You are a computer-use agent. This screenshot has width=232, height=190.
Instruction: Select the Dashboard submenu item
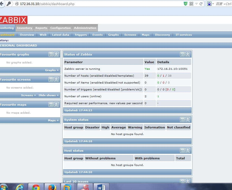tap(7, 35)
